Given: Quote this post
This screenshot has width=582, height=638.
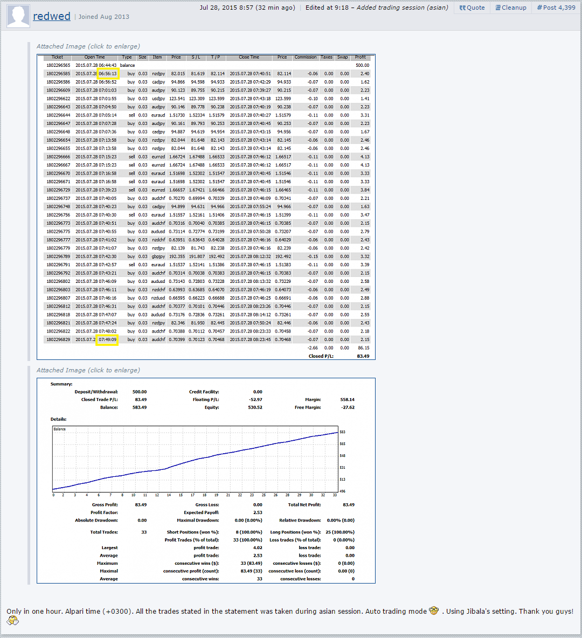Looking at the screenshot, I should pos(472,8).
